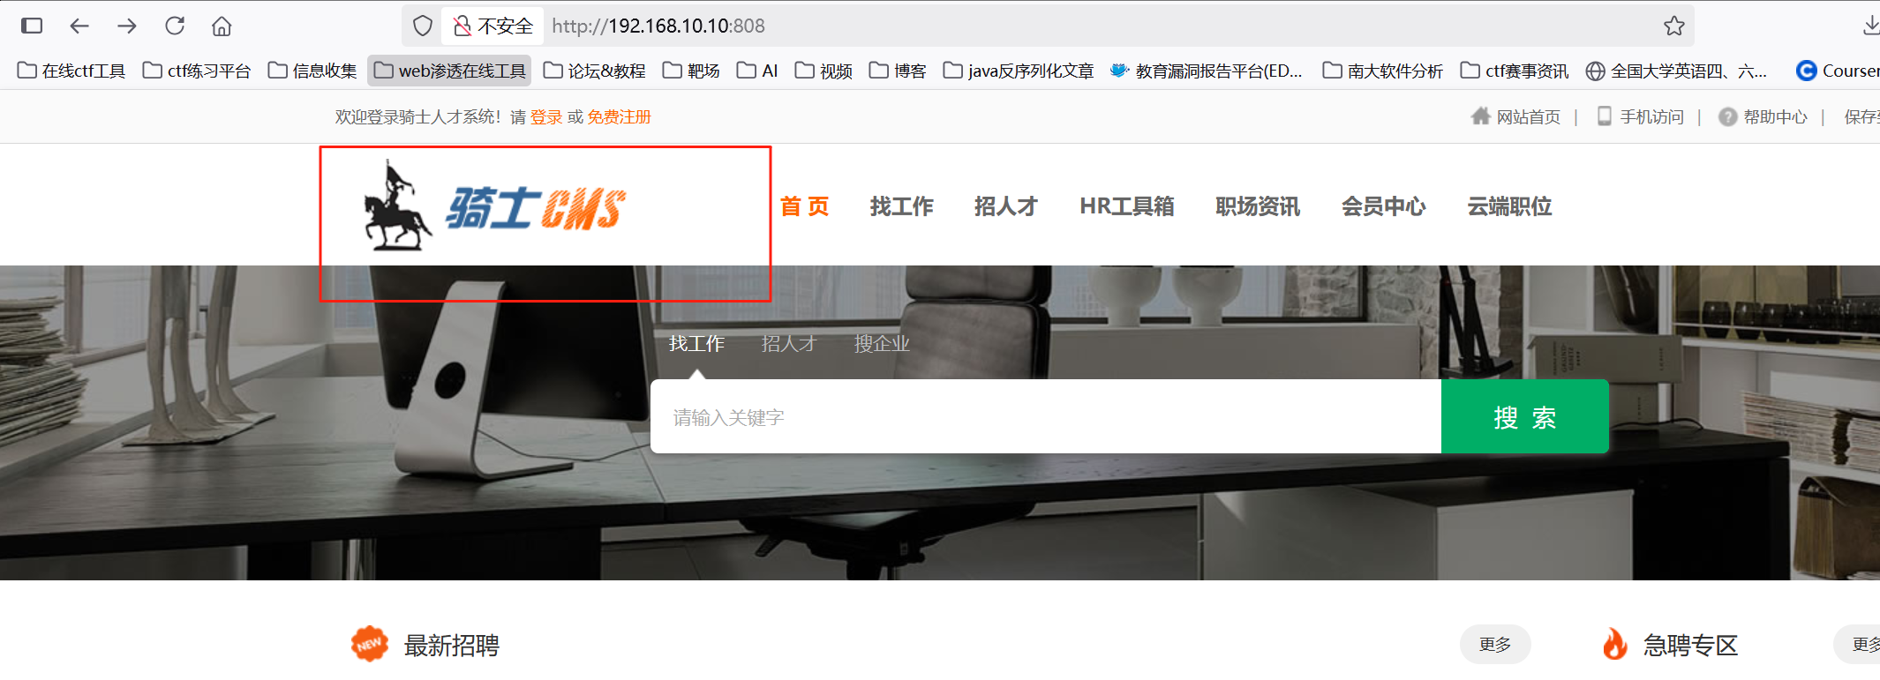1880x680 pixels.
Task: Open web渗透在线工具 bookmark folder
Action: pos(449,71)
